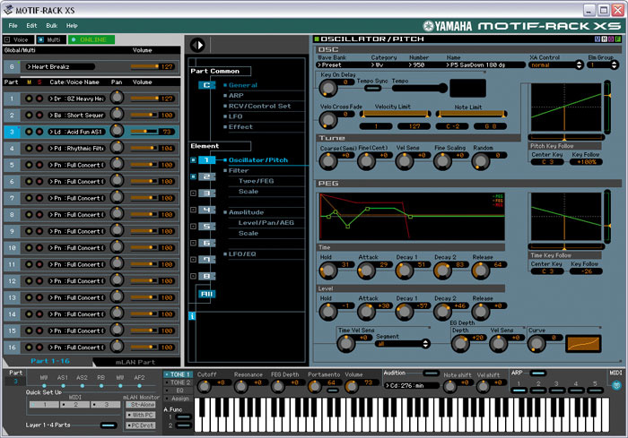Select the All elements button
The width and height of the screenshot is (628, 438).
tap(206, 294)
